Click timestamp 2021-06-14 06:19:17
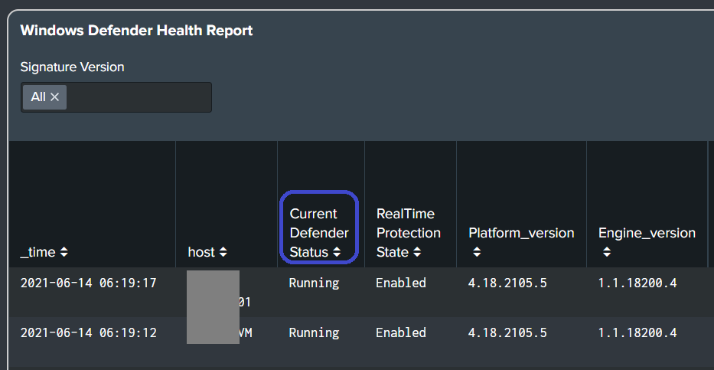Viewport: 714px width, 370px height. pyautogui.click(x=88, y=283)
